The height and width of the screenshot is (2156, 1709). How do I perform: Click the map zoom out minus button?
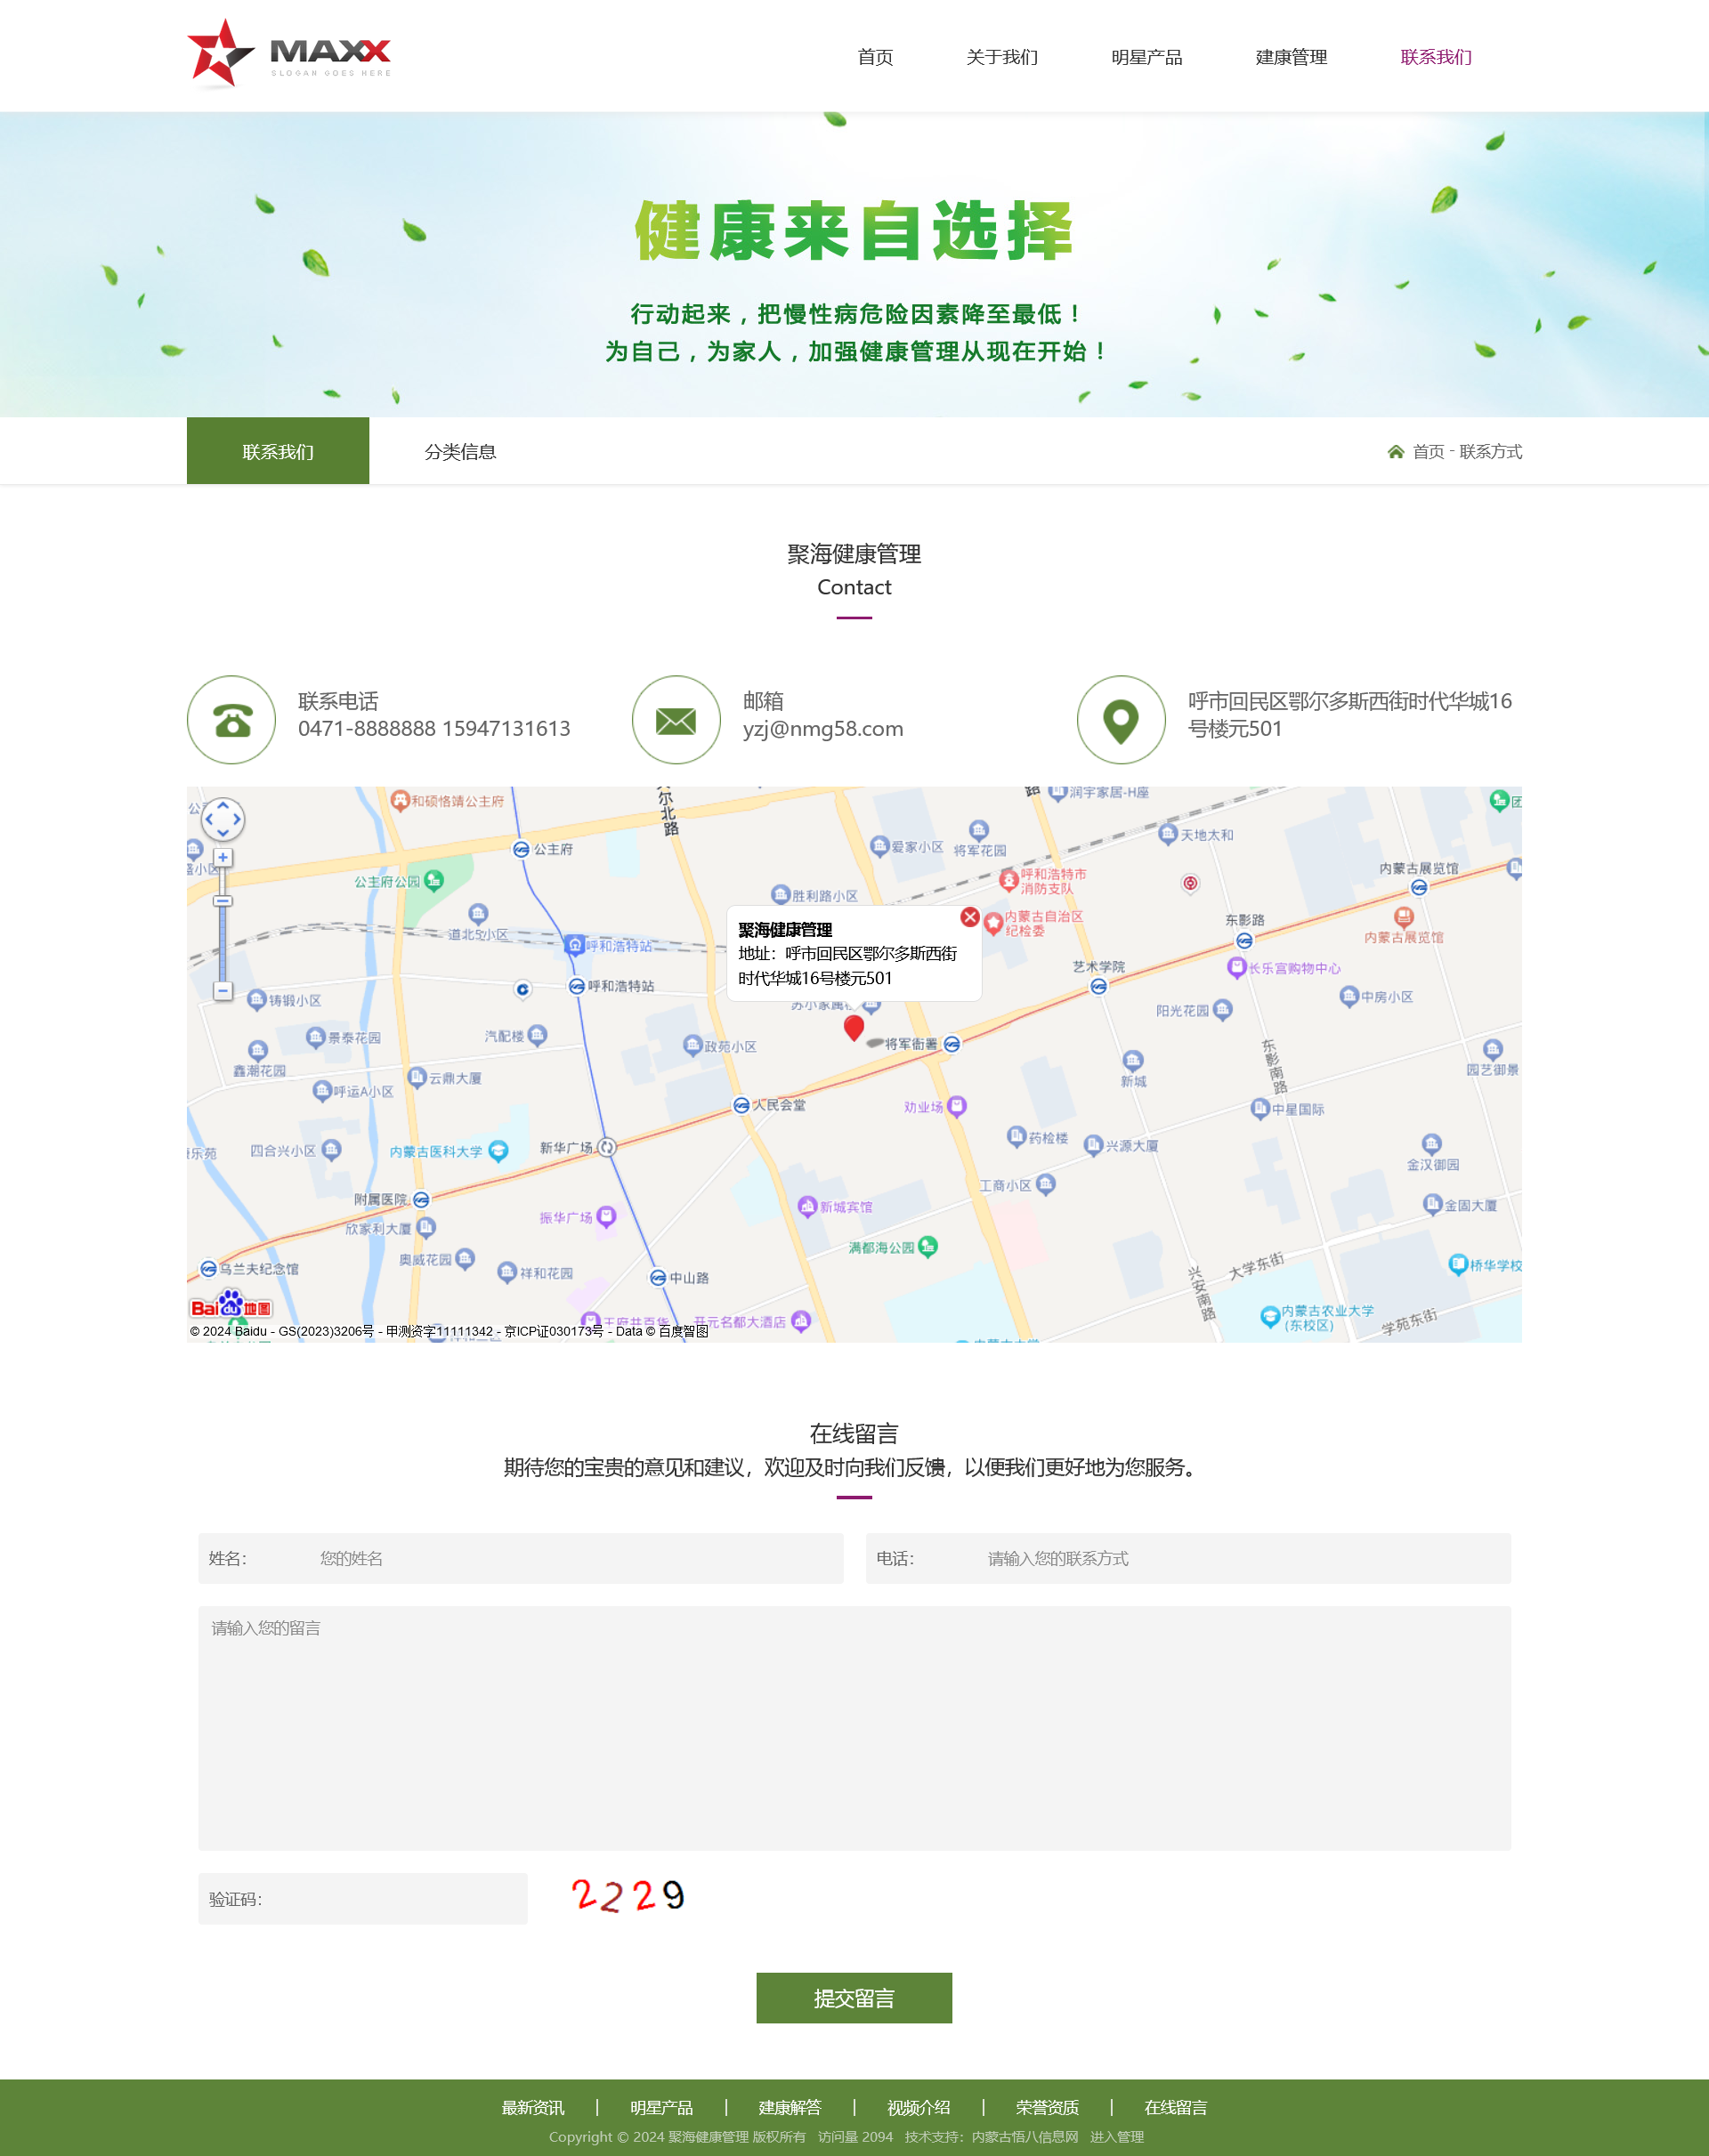(x=223, y=991)
